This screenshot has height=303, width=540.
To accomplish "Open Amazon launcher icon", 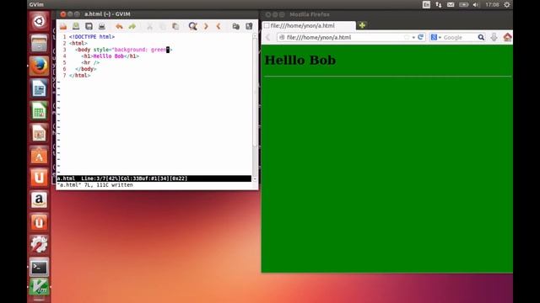I will [x=39, y=200].
